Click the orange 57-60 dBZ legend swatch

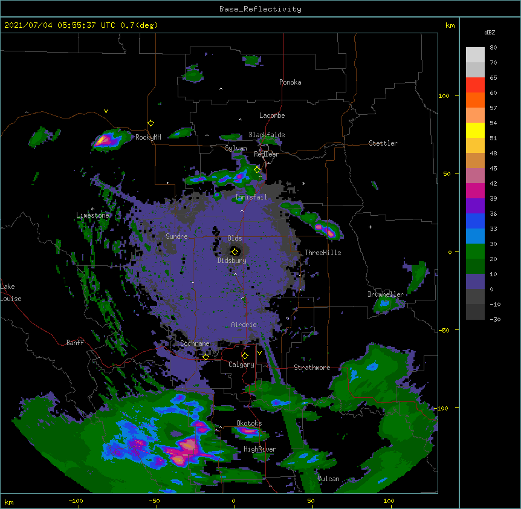point(475,100)
